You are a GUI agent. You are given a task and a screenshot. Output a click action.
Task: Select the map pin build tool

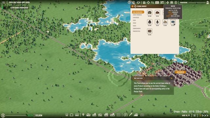point(83,115)
